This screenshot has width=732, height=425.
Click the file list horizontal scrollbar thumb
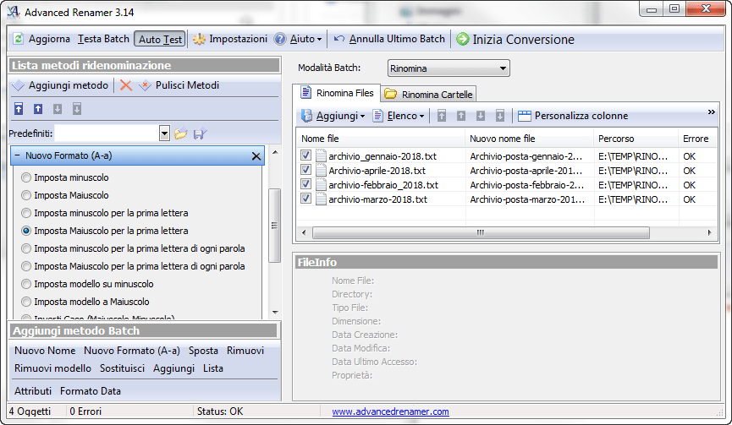(x=481, y=232)
